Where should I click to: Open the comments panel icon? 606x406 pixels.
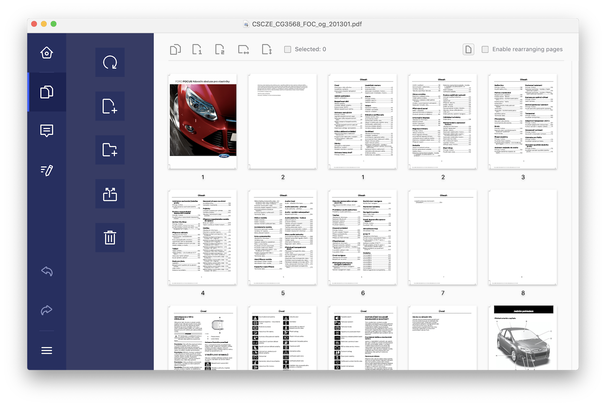47,131
